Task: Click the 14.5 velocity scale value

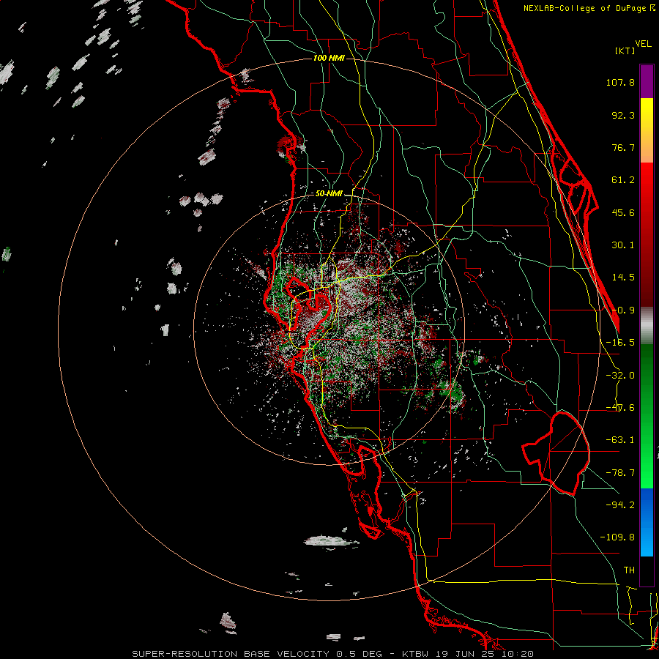Action: [623, 278]
